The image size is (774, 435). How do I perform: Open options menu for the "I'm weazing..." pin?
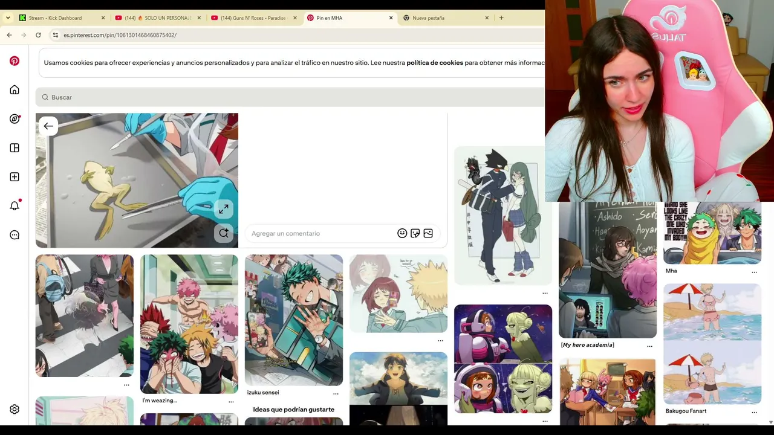point(231,401)
